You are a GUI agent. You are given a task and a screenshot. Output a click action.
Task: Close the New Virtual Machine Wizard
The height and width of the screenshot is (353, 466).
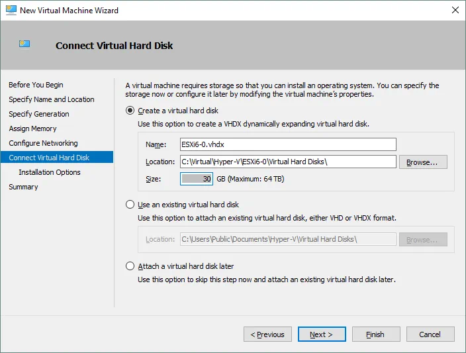coord(455,10)
